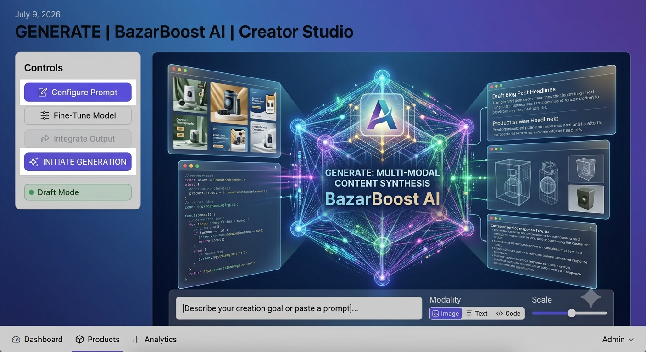646x352 pixels.
Task: Click the sliders icon beside Fine-Tune Model
Action: click(45, 115)
